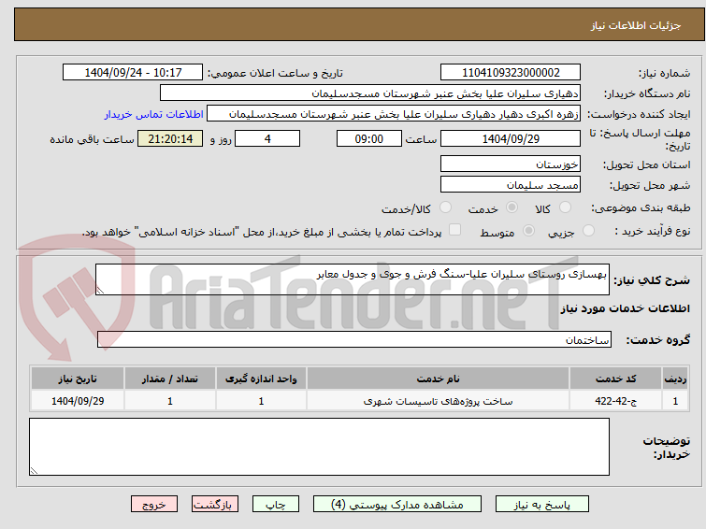Click the جزئیات اطلاعات نیاز header title
Screen dimensions: 706x529
[636, 25]
